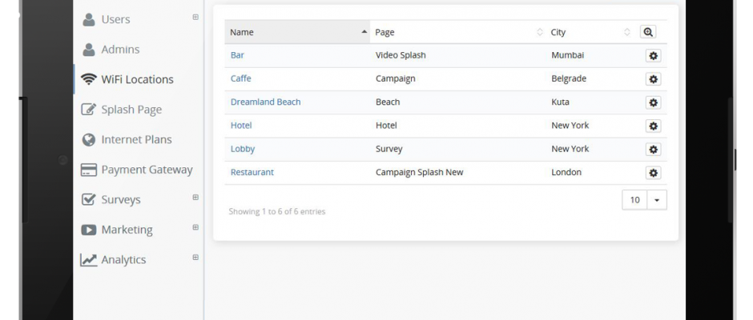Click the magnifier search icon in table header
Screen dimensions: 753x320
pyautogui.click(x=648, y=32)
